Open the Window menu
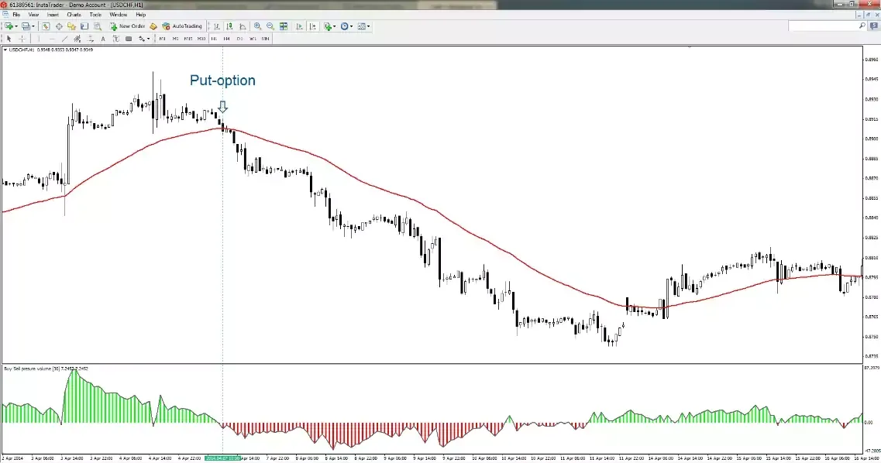Screen dimensions: 881x463 click(x=118, y=15)
